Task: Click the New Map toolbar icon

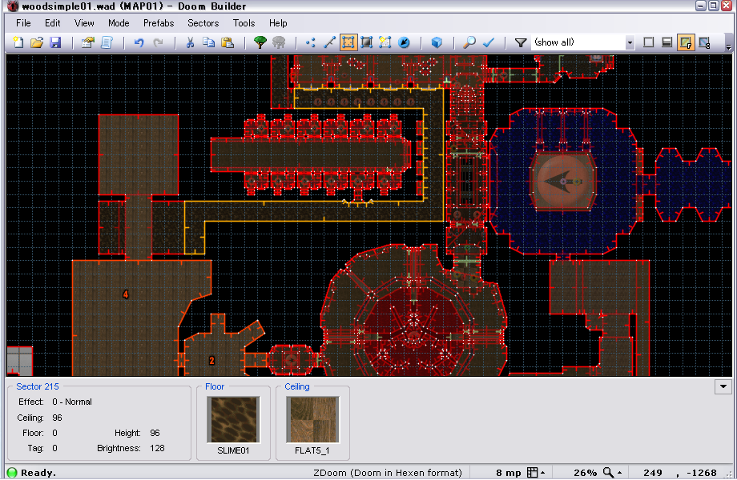Action: [18, 42]
